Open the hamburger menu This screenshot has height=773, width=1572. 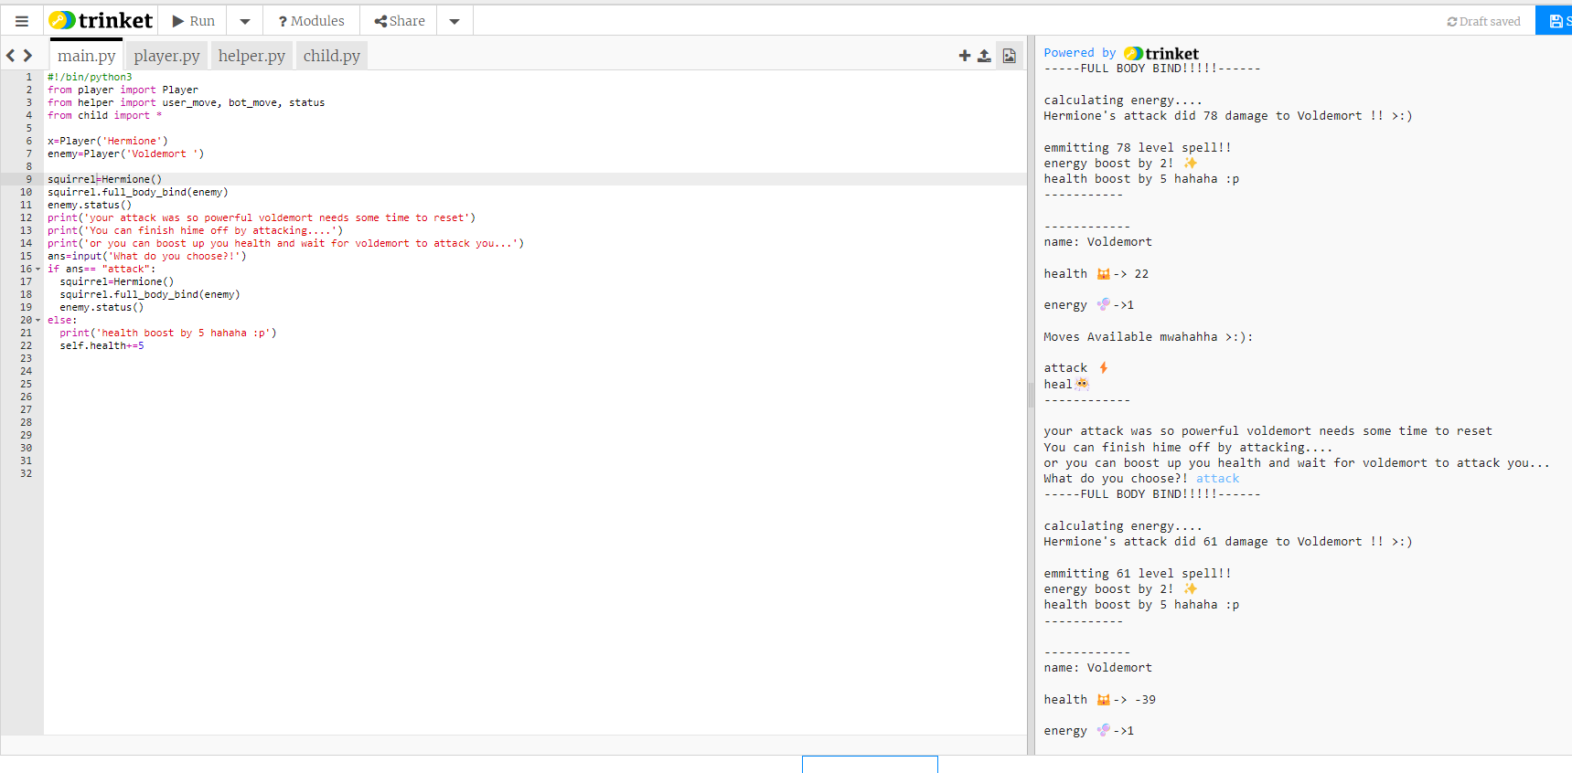(22, 21)
